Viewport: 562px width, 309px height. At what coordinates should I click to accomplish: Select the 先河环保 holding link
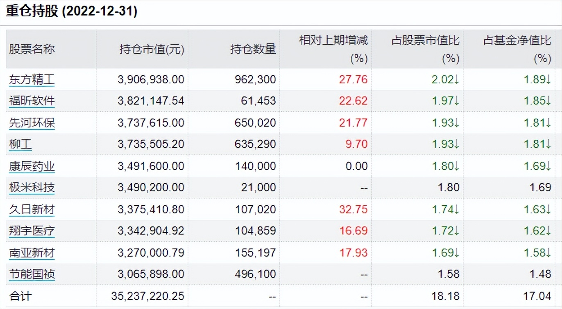(31, 122)
